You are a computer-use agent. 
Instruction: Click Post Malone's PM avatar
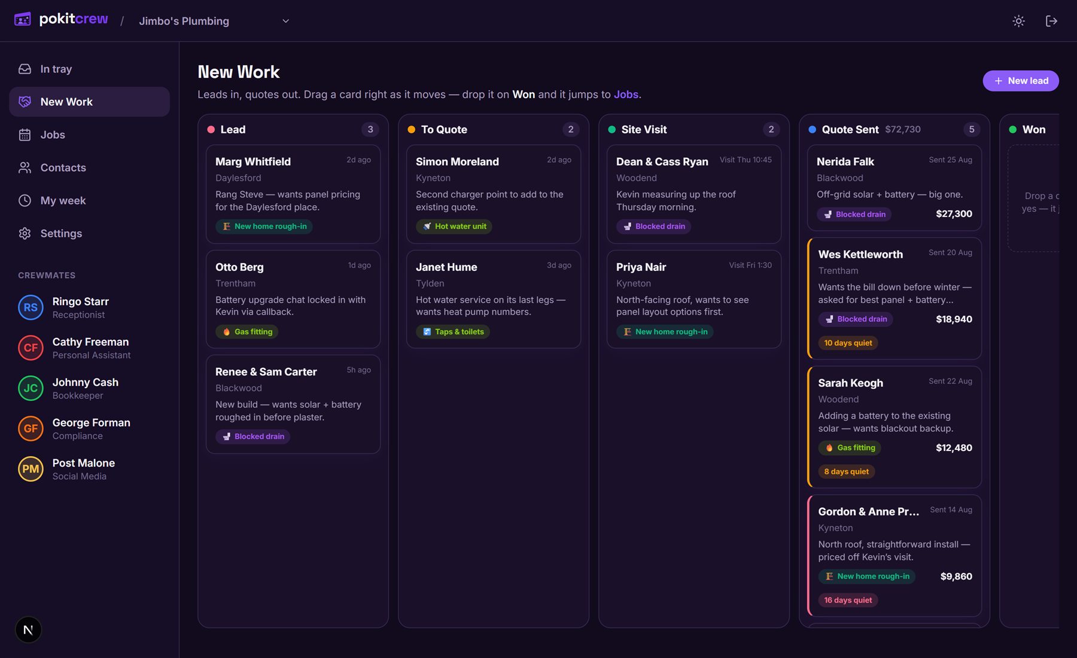(x=31, y=469)
